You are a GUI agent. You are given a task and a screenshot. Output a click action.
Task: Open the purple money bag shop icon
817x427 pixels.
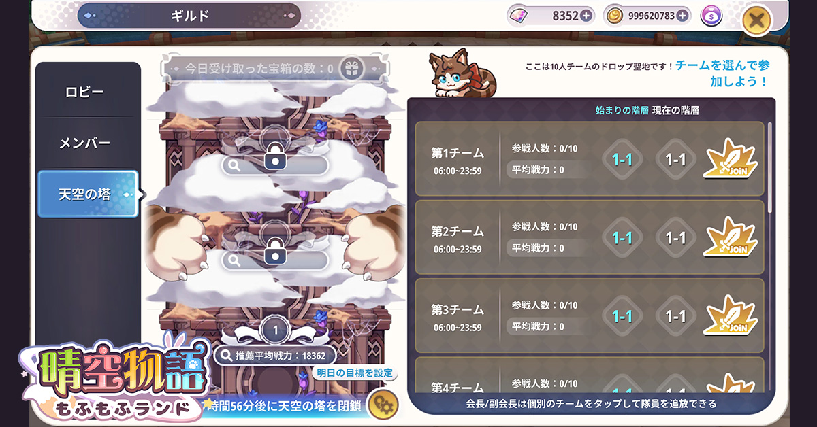710,15
